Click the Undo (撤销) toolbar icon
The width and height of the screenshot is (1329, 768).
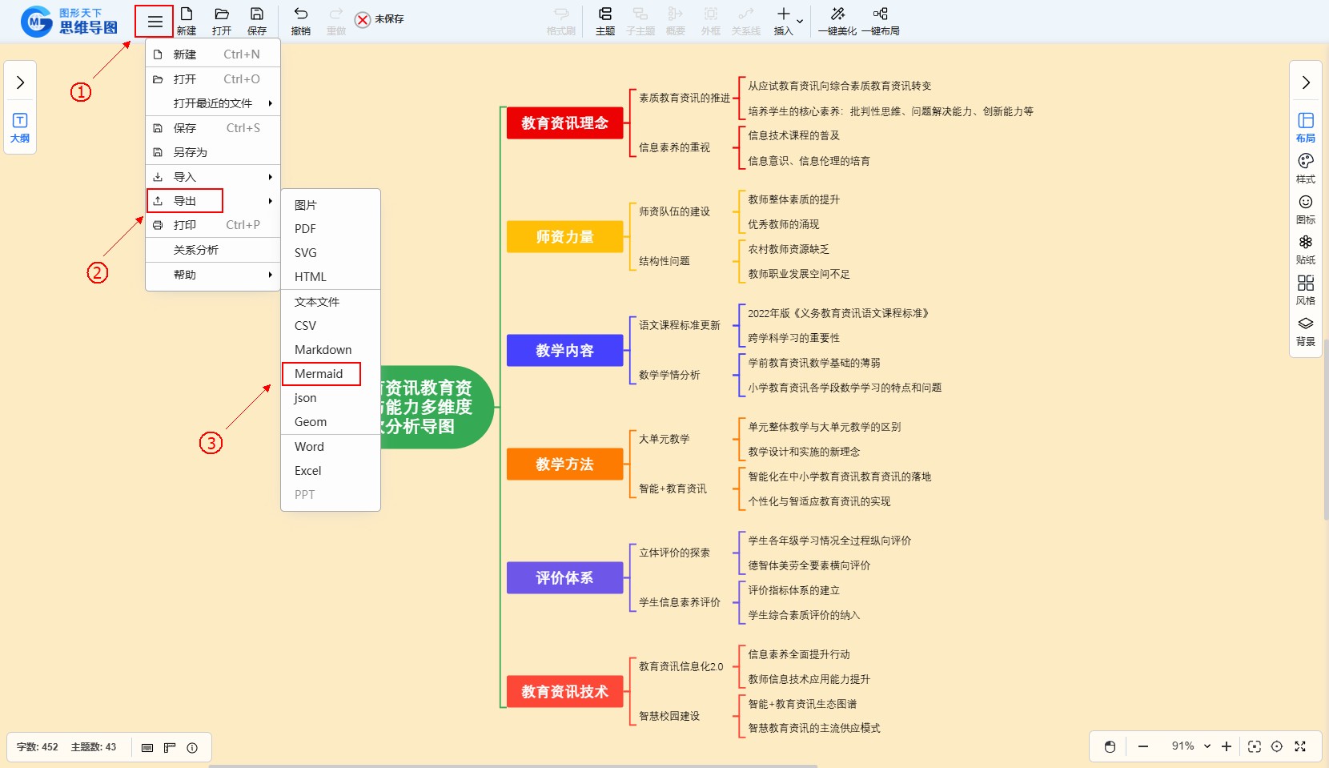coord(300,21)
